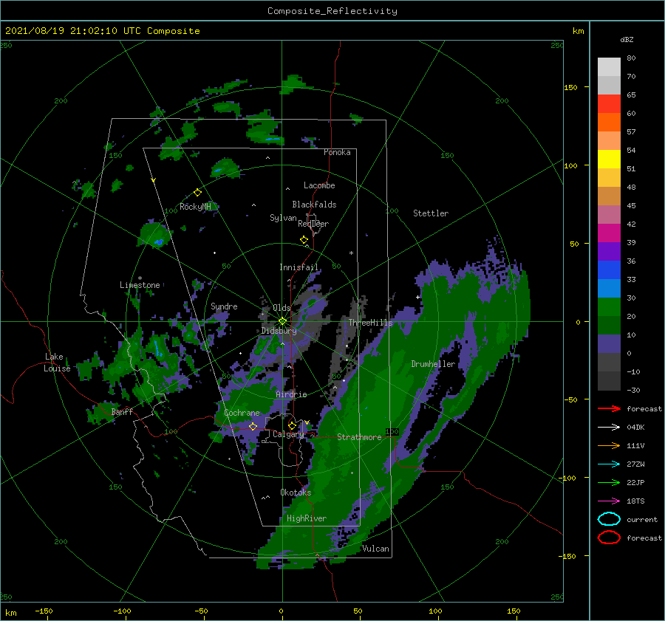The width and height of the screenshot is (665, 621).
Task: Select the orange 111V arrow legend icon
Action: [x=609, y=445]
